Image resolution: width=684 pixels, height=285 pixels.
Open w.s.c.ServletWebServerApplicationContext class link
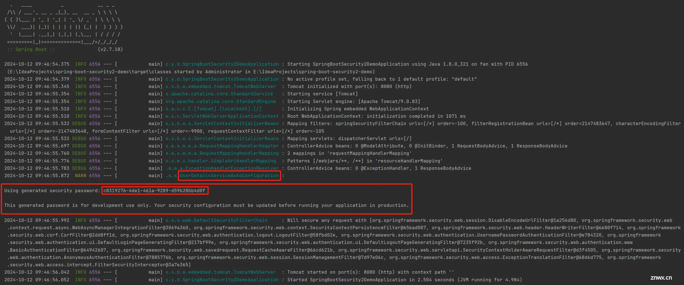point(222,116)
